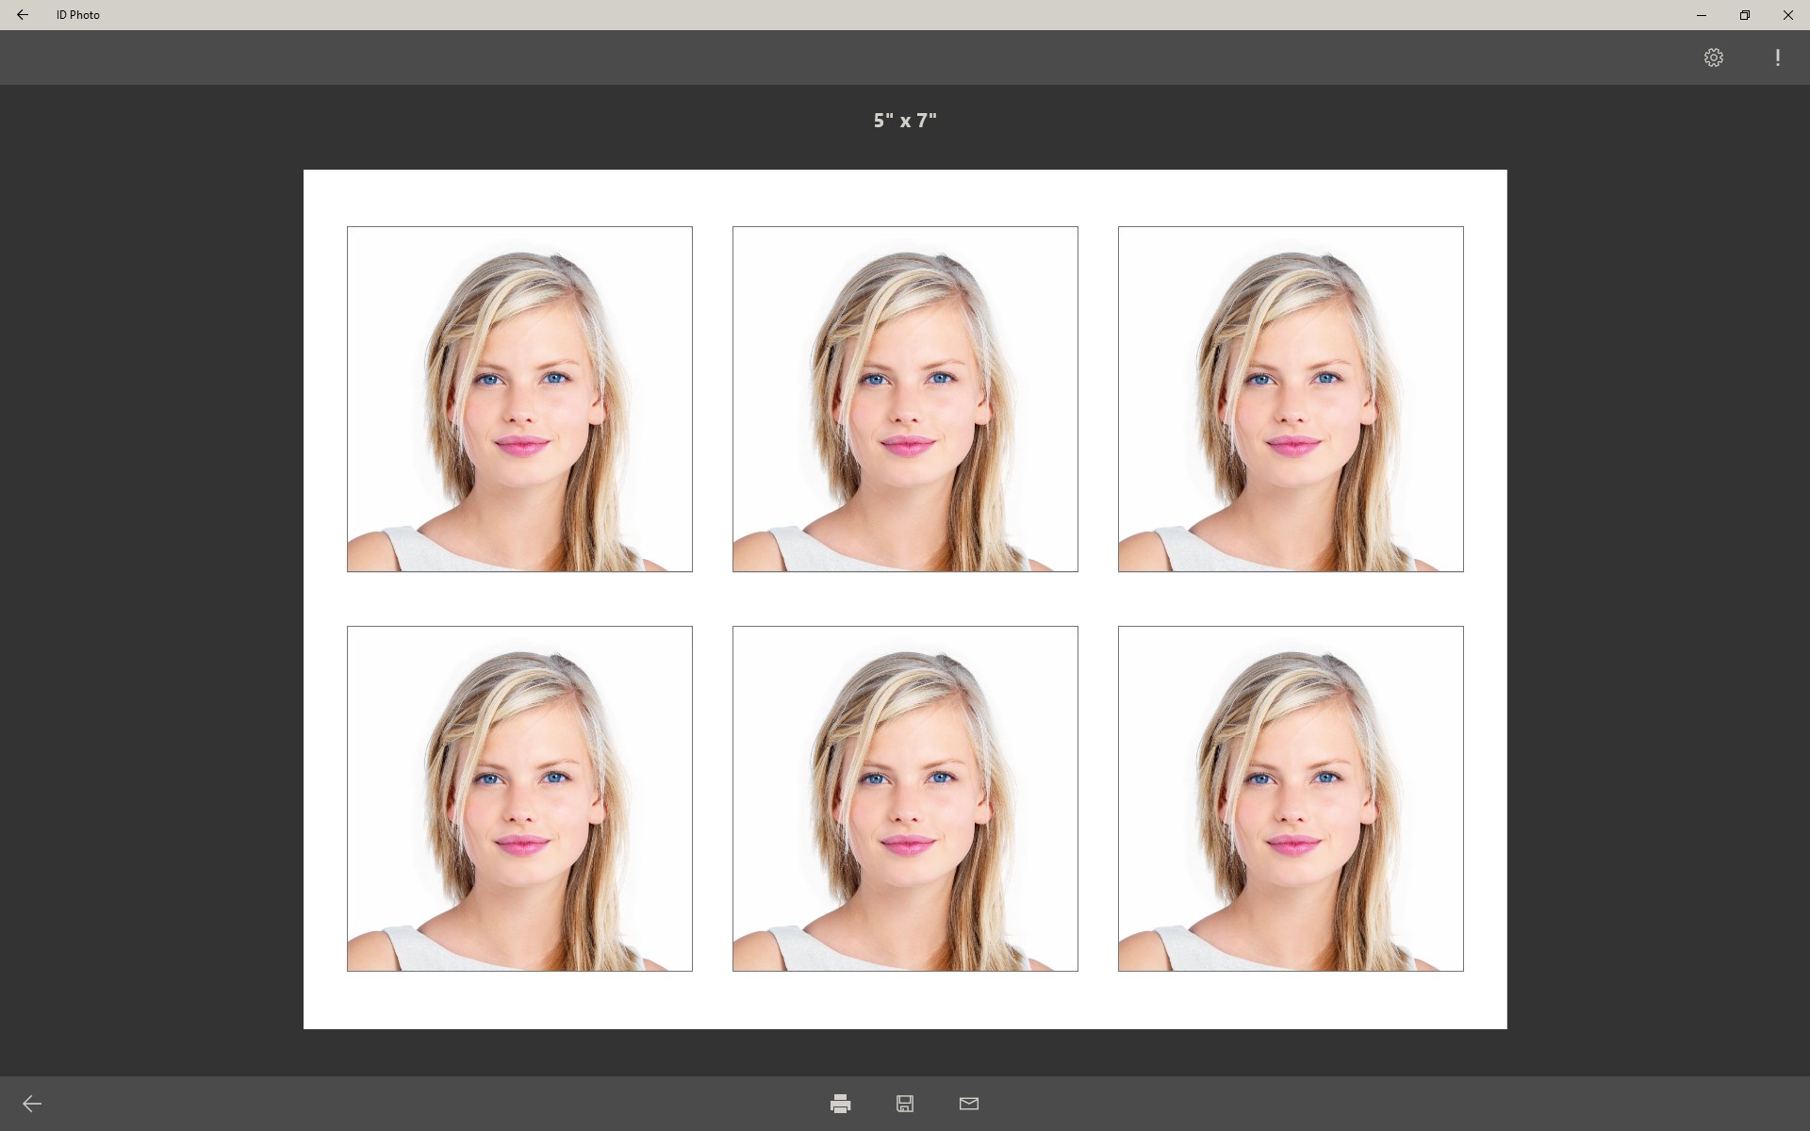Click the email envelope icon
The image size is (1810, 1131).
click(x=969, y=1104)
